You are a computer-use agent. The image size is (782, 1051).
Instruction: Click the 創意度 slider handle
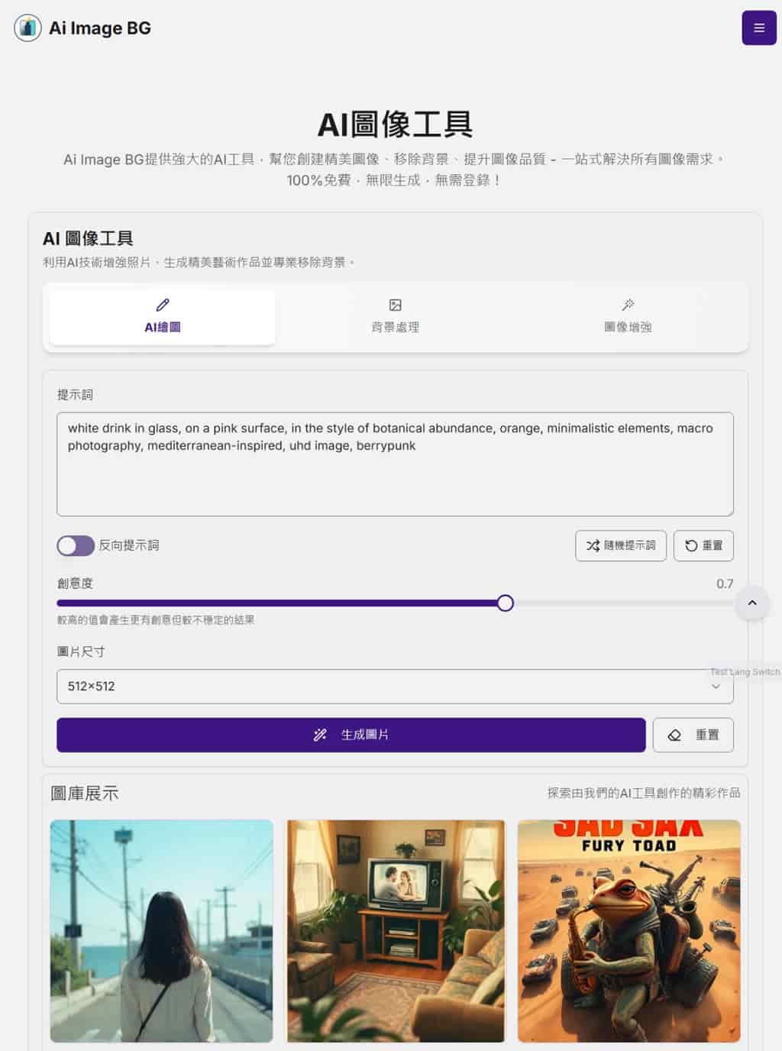point(505,603)
